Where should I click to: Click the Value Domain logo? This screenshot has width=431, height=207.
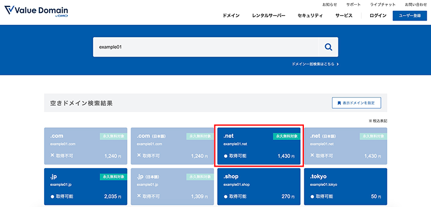point(36,12)
